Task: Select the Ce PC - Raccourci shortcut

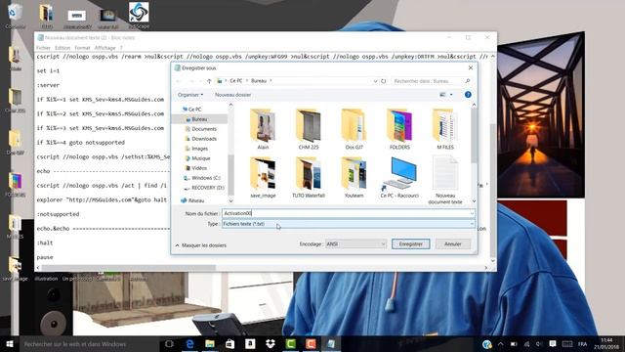Action: (399, 177)
